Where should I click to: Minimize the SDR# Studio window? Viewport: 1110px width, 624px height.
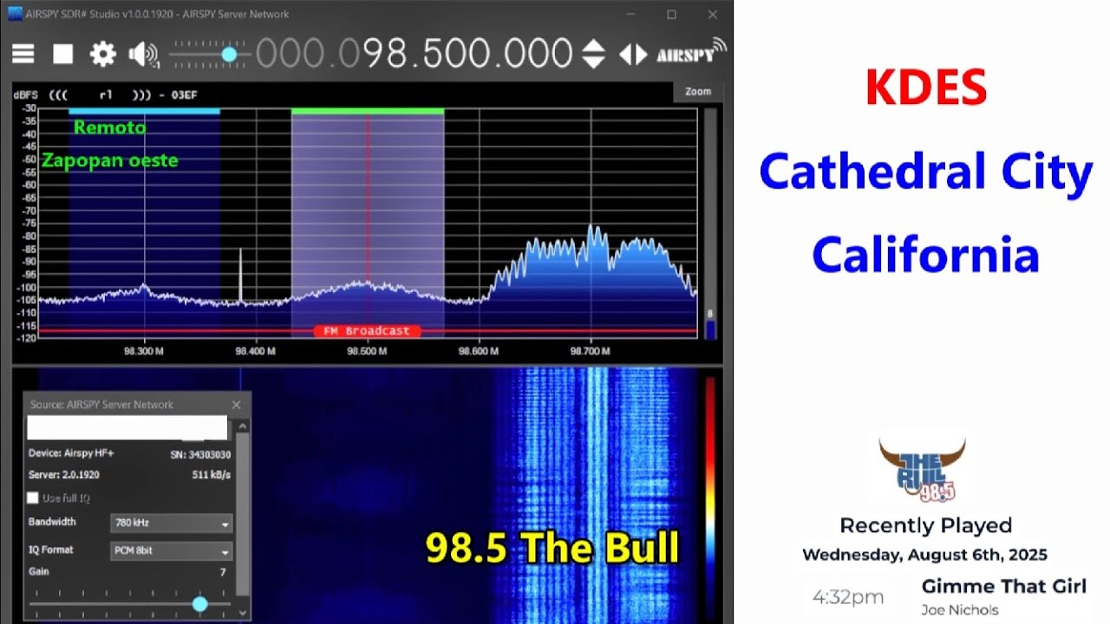point(630,14)
